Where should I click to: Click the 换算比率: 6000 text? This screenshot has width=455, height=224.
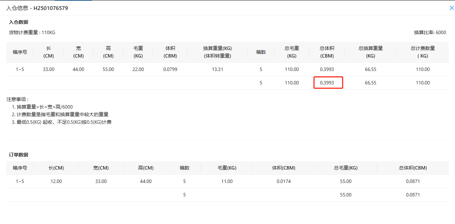coord(430,33)
